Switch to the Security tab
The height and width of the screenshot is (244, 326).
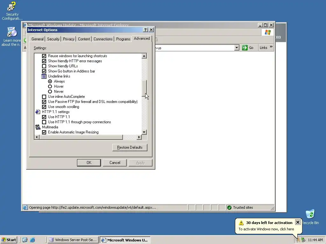[x=53, y=39]
